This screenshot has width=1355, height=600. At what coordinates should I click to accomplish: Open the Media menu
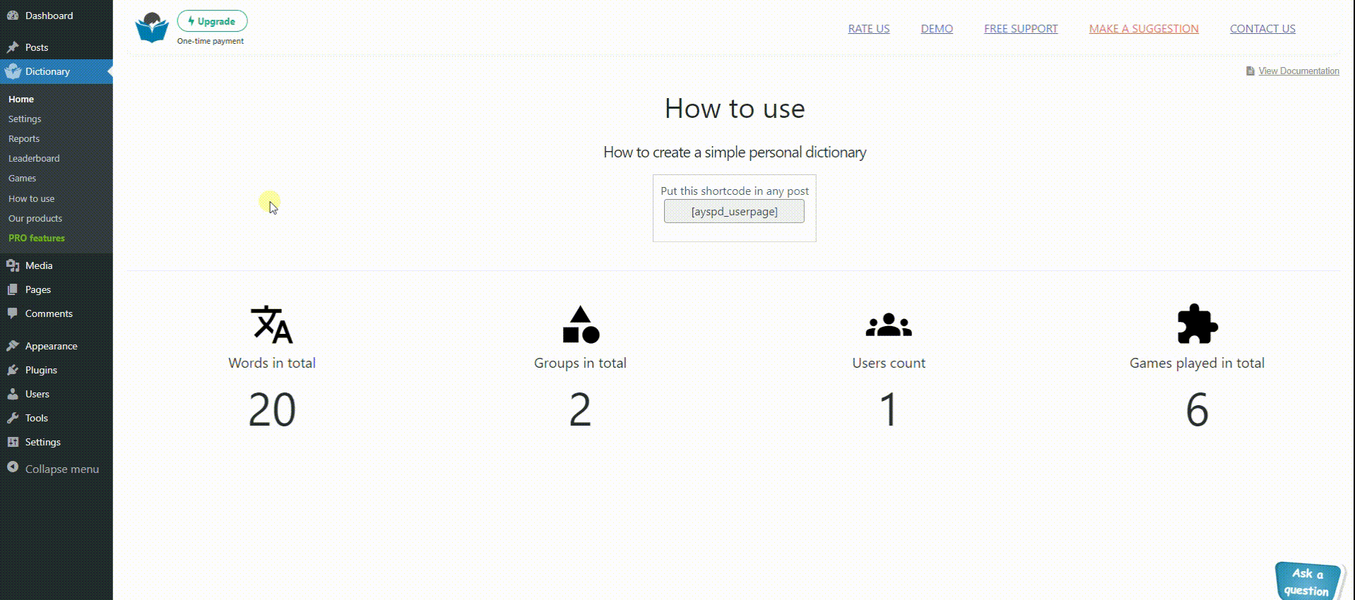click(x=57, y=265)
